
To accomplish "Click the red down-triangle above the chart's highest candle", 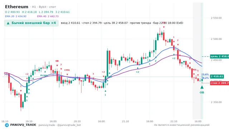I will pos(164,27).
